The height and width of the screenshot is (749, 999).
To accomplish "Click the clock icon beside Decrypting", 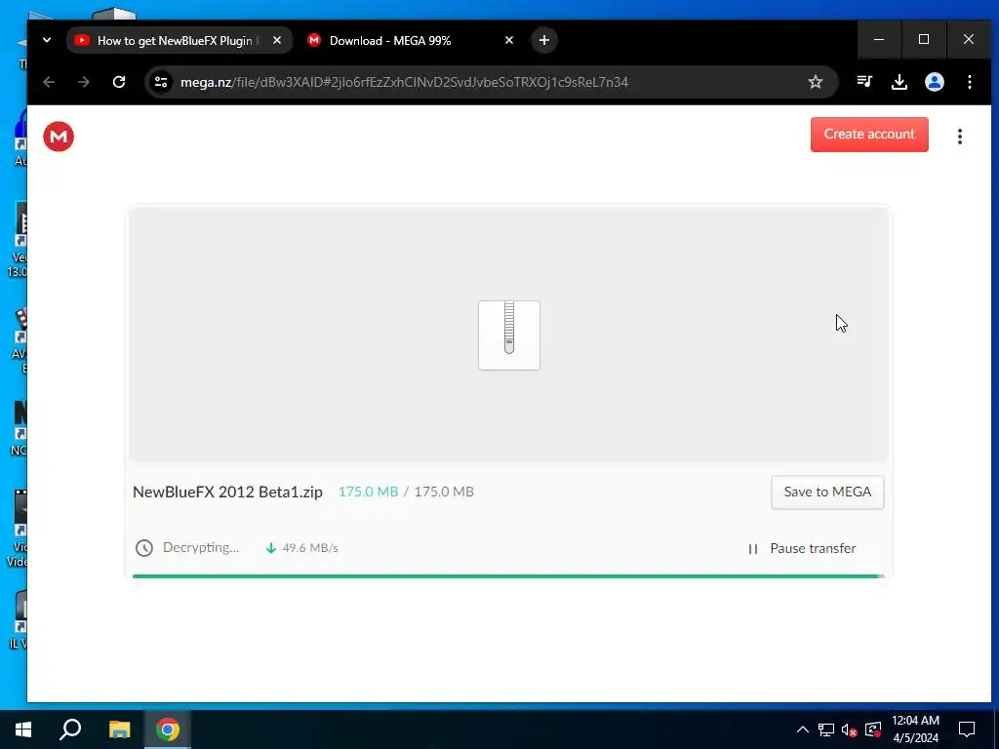I will 144,548.
